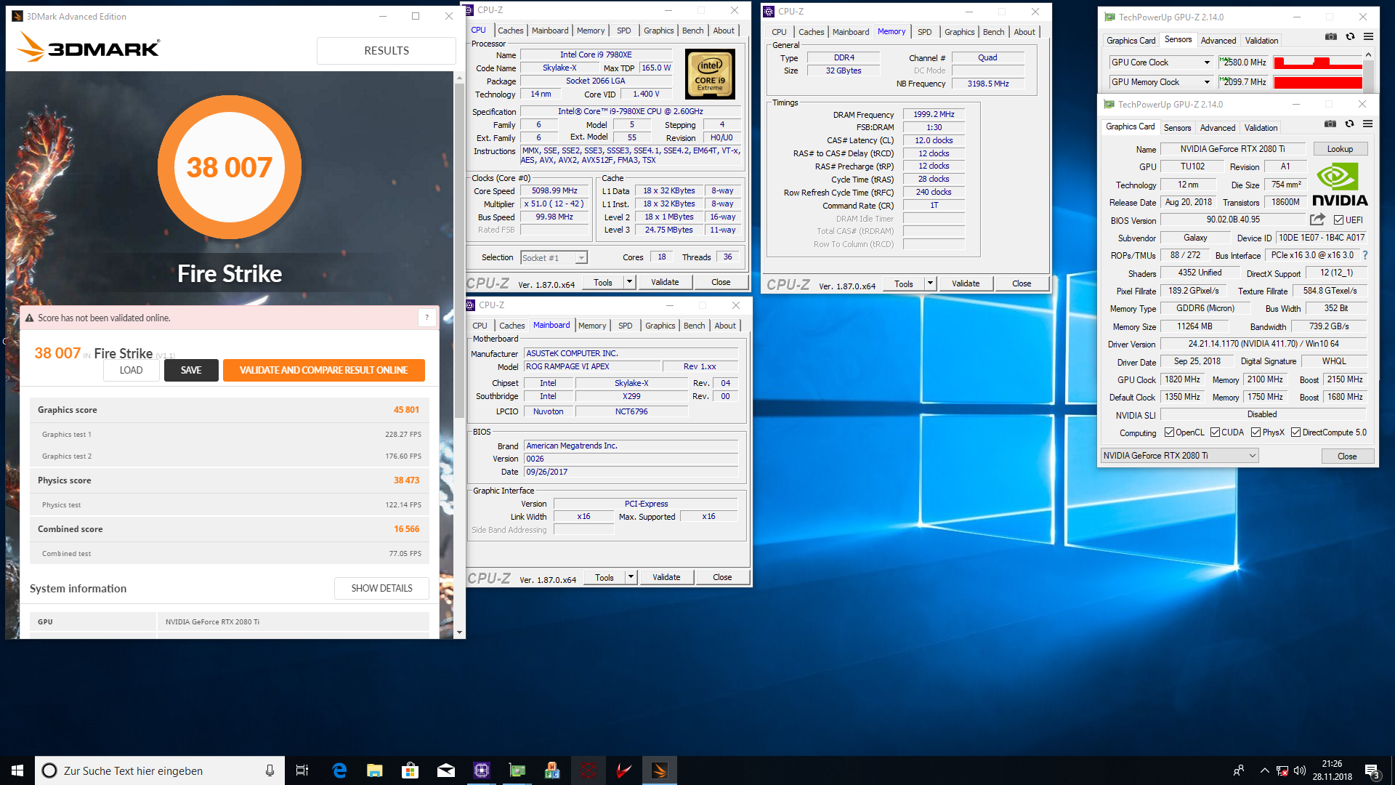Click the LOAD button in 3DMark
This screenshot has width=1395, height=785.
[131, 370]
